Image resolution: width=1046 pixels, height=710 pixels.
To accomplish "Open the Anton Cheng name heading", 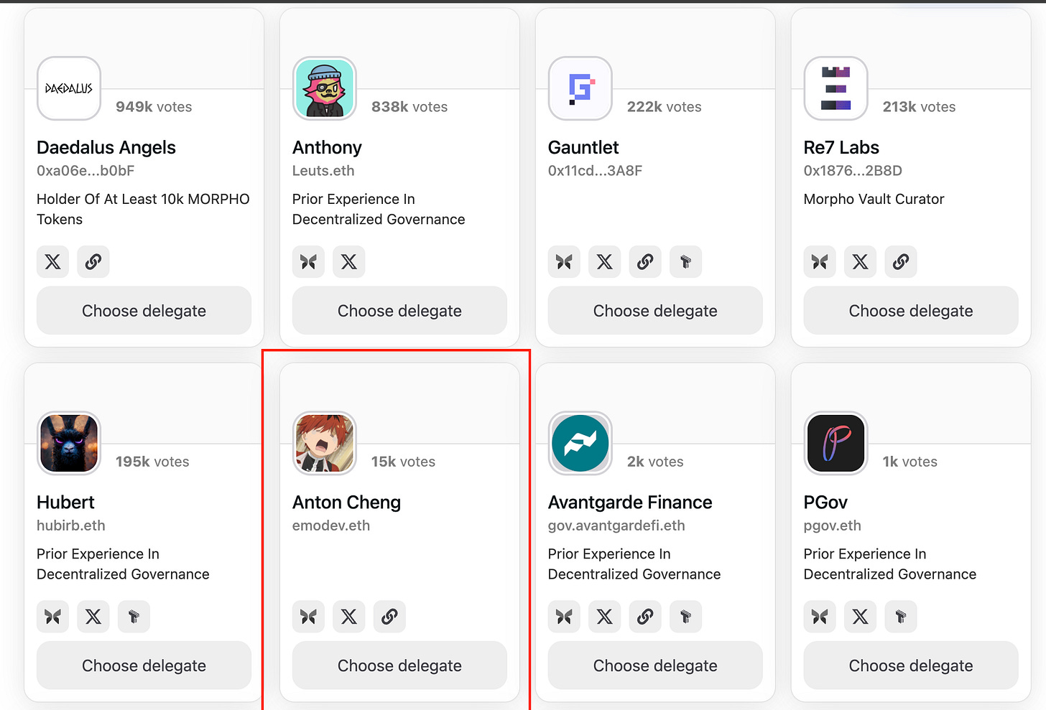I will point(346,502).
